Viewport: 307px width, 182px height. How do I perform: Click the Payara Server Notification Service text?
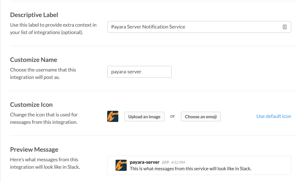click(147, 27)
